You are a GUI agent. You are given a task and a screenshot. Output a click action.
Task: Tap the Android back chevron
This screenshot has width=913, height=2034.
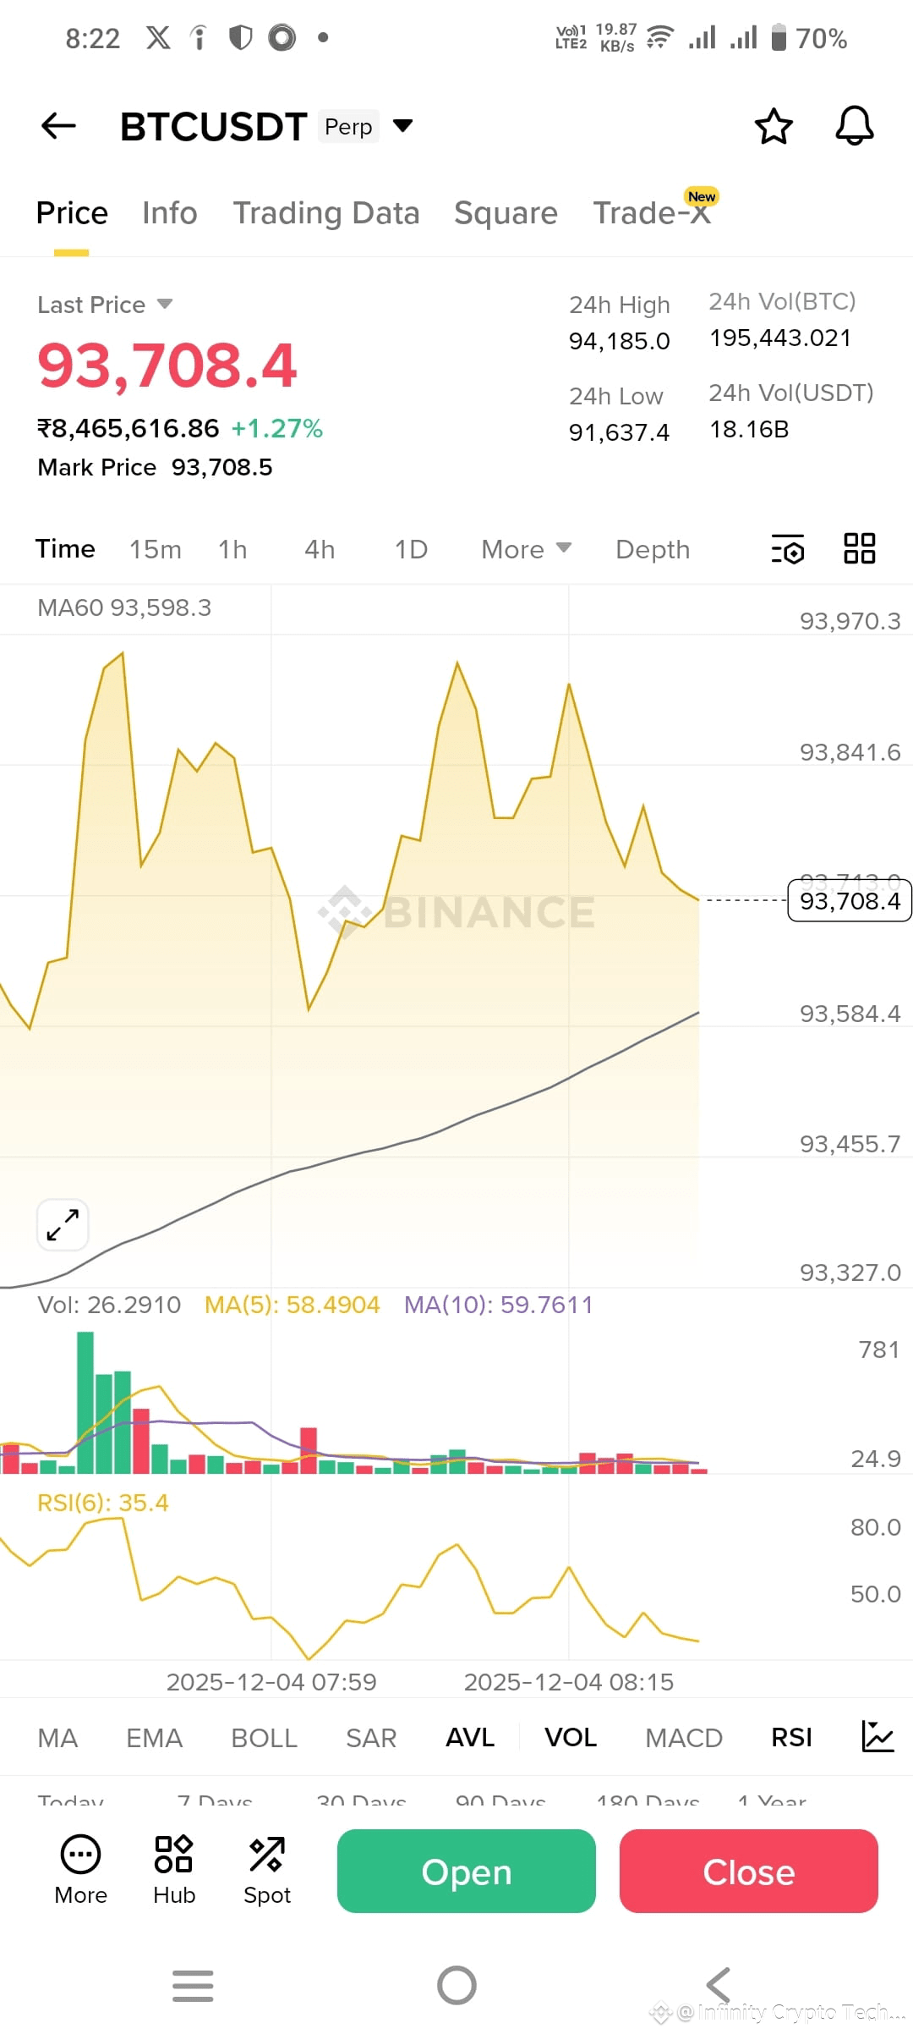pos(718,1985)
